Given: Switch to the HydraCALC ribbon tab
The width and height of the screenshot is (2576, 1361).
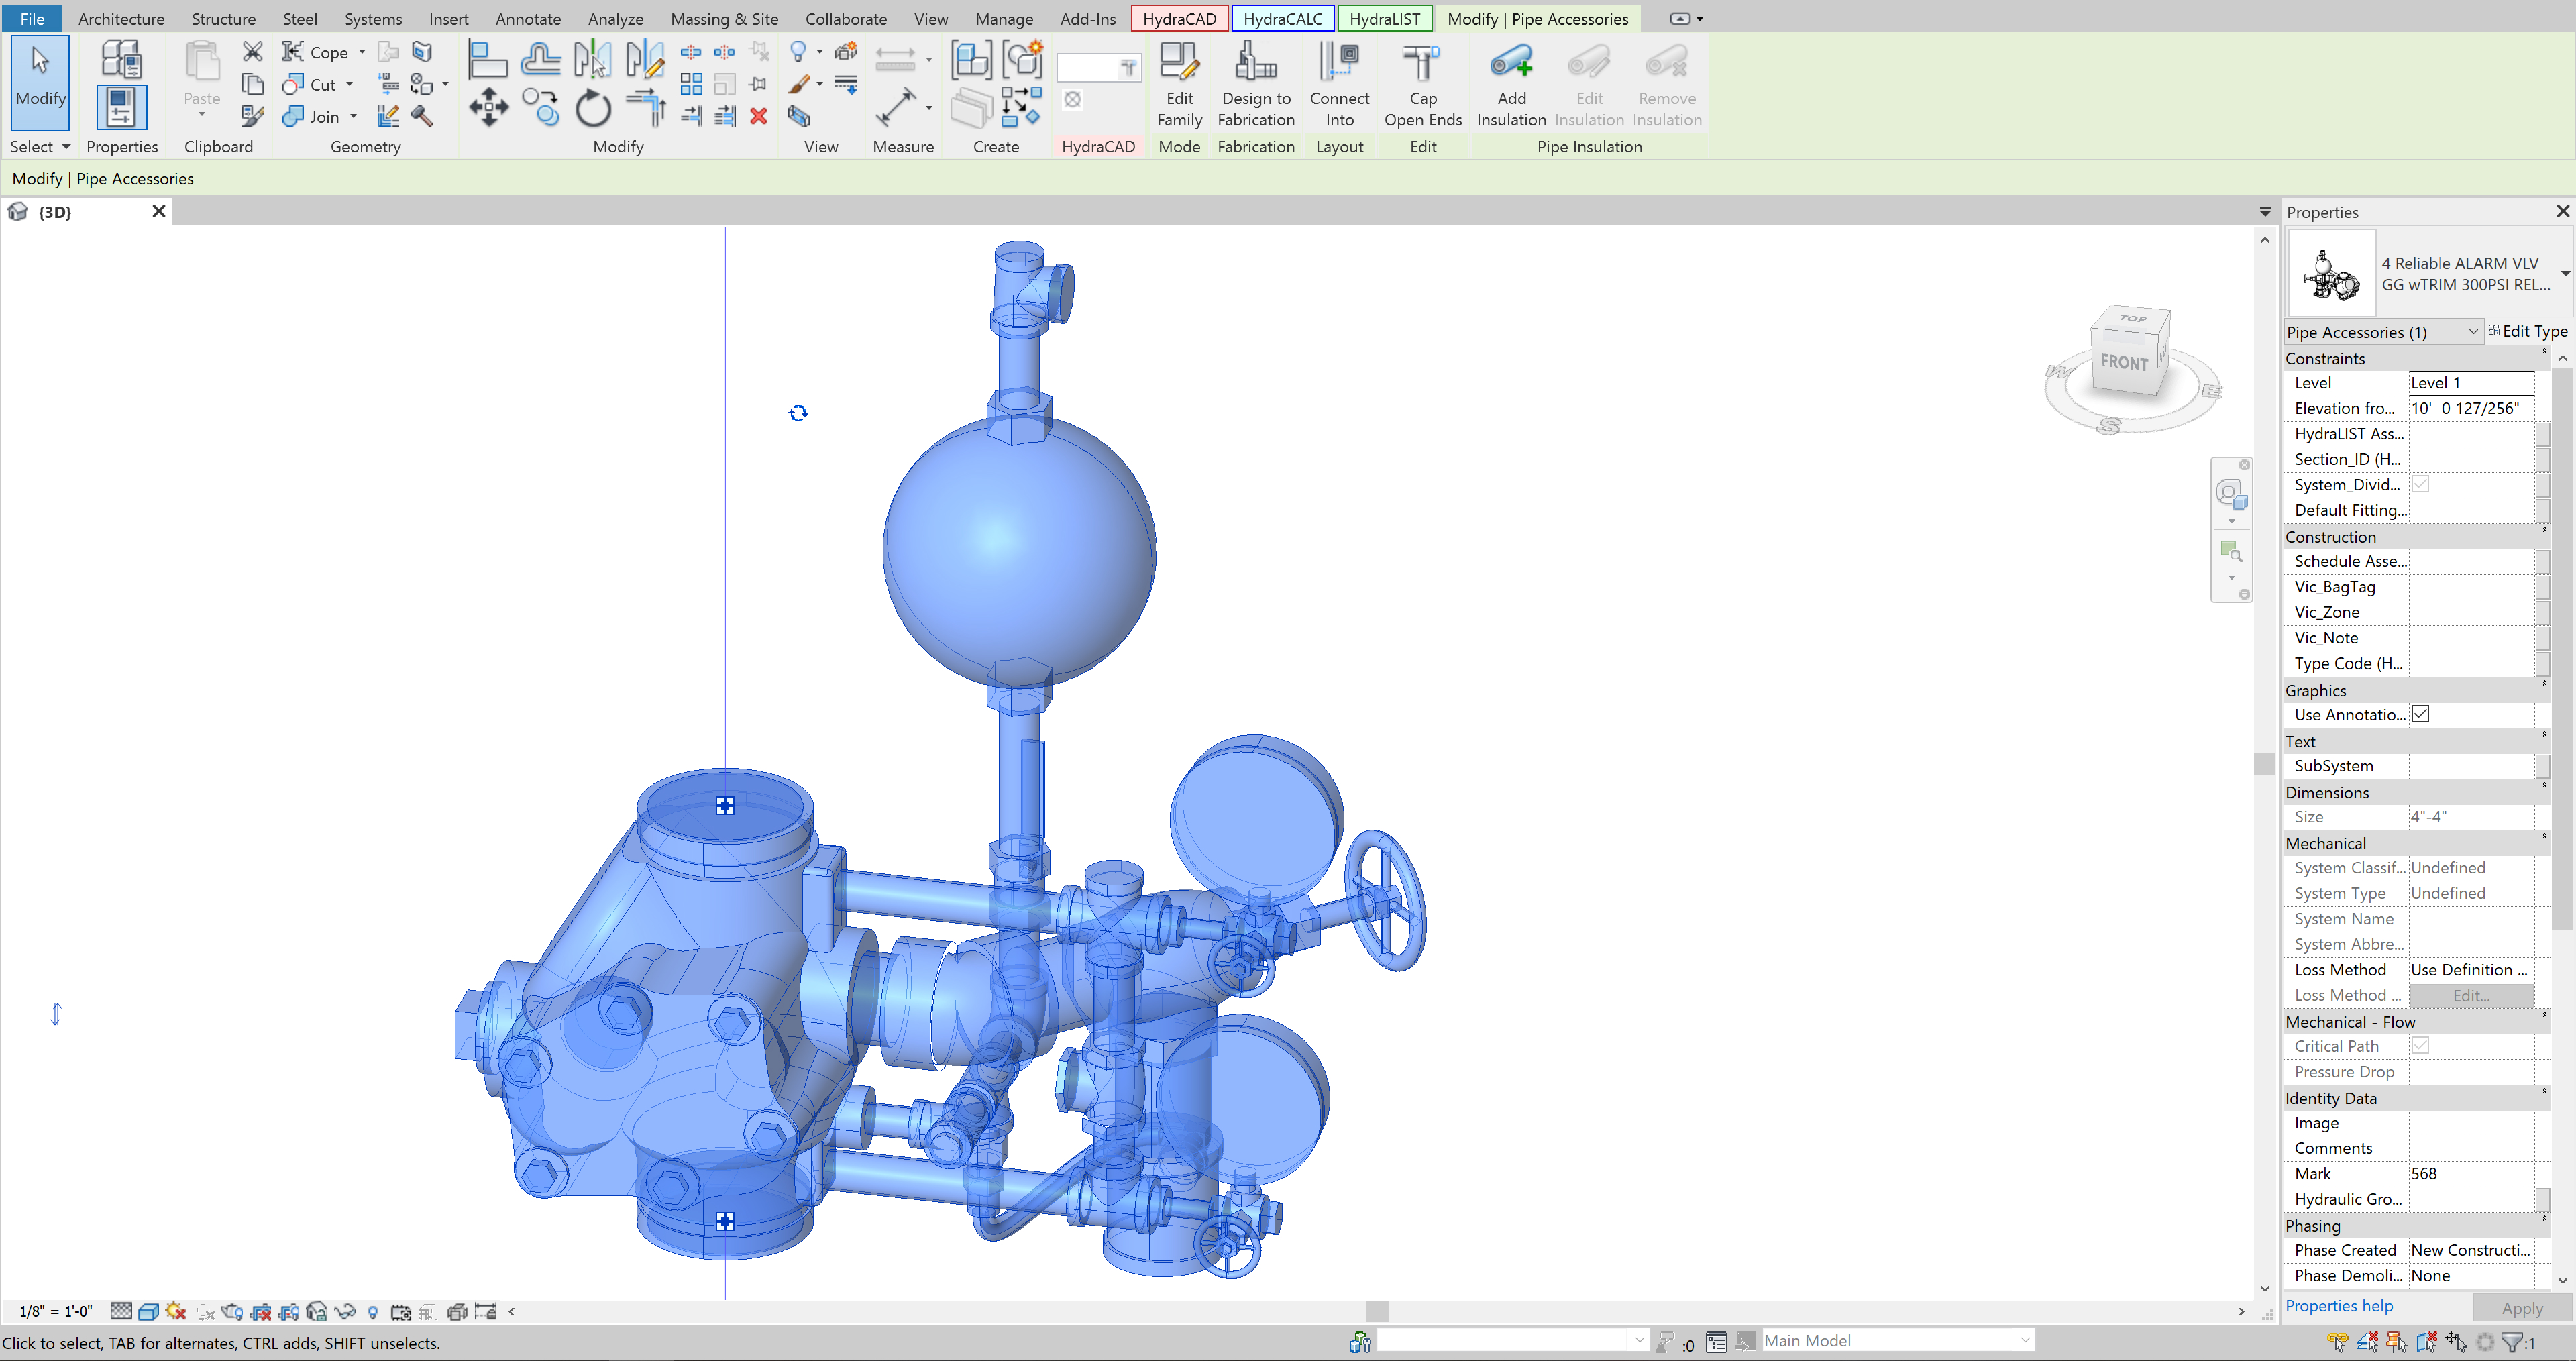Looking at the screenshot, I should tap(1283, 18).
